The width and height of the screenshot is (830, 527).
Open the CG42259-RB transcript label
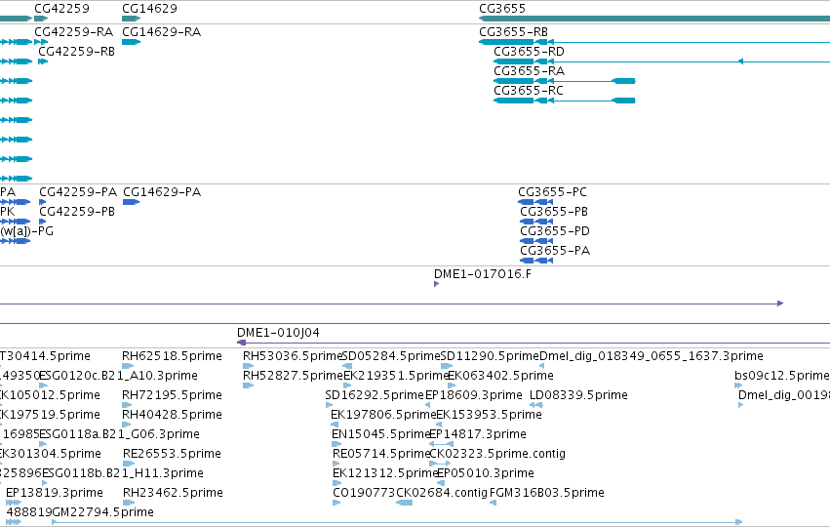[77, 52]
